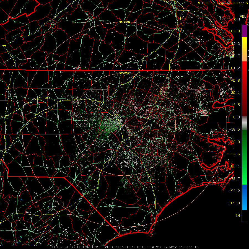Click the NEXLAB-College of DuPage header text

pos(221,3)
